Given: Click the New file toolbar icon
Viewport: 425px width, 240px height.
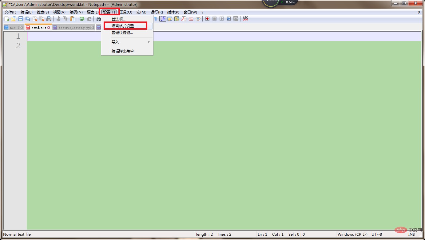Looking at the screenshot, I should tap(6, 19).
